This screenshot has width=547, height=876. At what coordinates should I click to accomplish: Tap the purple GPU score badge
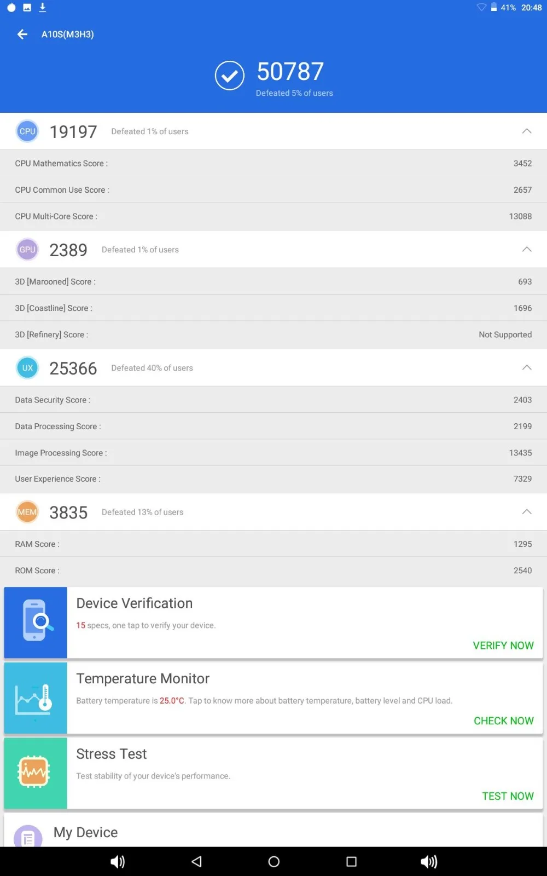coord(27,250)
